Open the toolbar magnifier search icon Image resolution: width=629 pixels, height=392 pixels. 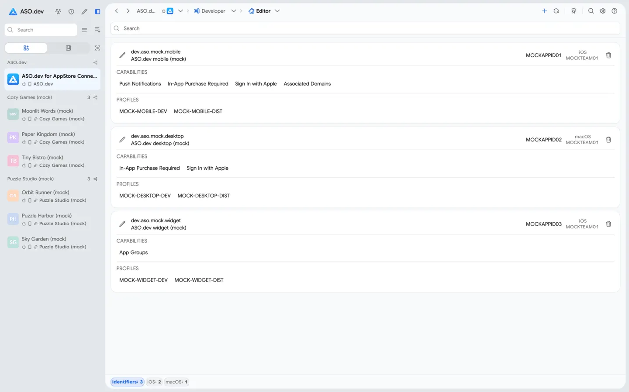(x=591, y=11)
